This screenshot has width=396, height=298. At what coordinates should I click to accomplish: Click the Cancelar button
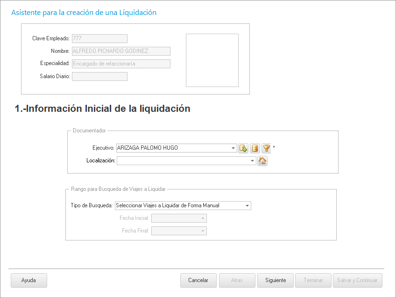point(198,280)
